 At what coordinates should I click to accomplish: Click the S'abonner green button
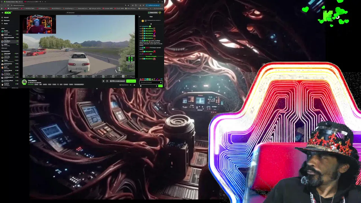[131, 81]
